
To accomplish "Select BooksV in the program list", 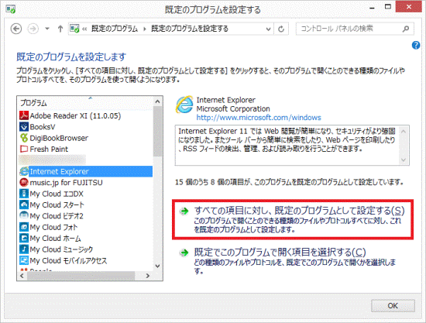I will point(86,127).
